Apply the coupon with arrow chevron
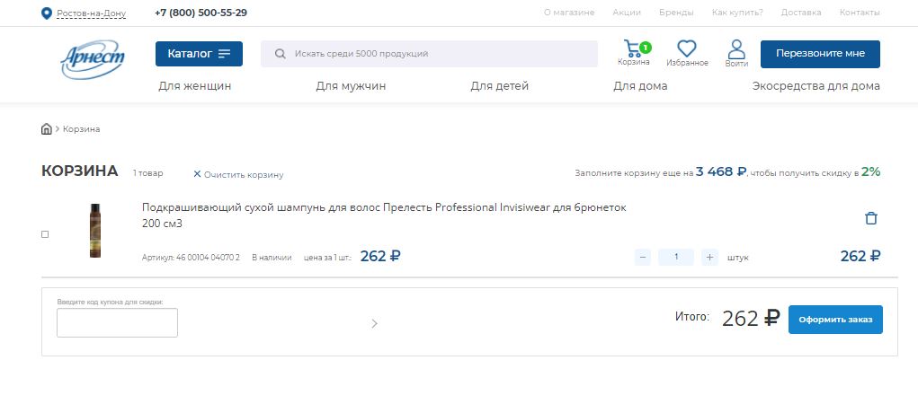Viewport: 918px width, 404px height. (x=375, y=323)
